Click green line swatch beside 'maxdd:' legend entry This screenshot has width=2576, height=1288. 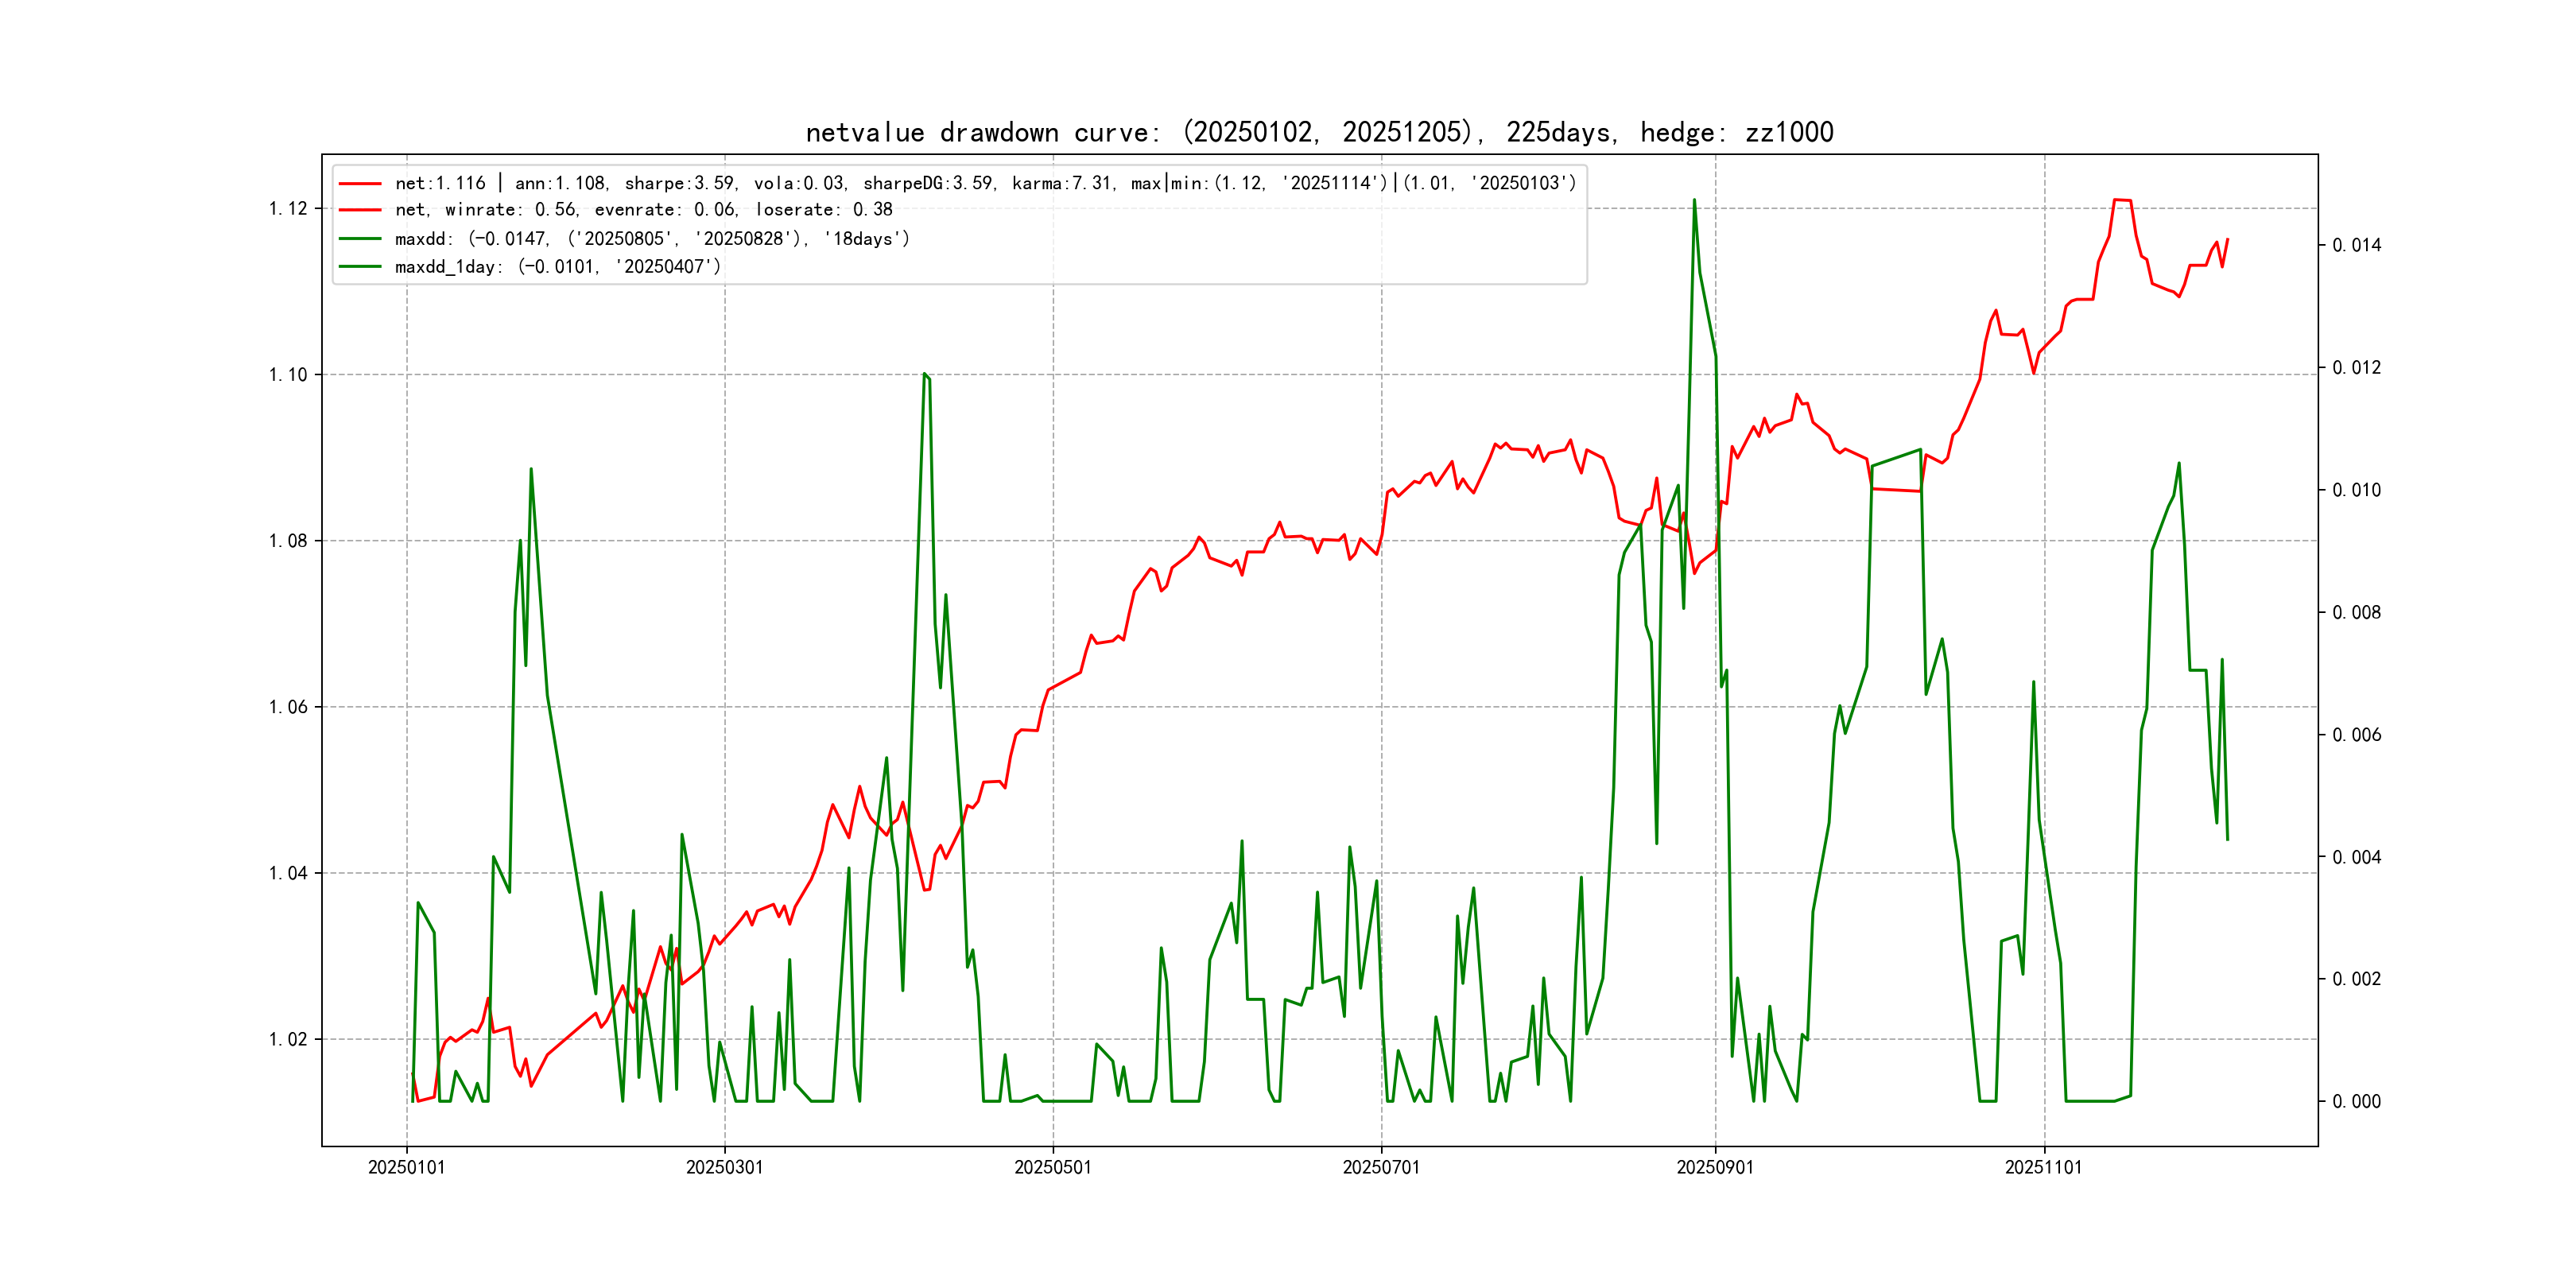tap(360, 239)
